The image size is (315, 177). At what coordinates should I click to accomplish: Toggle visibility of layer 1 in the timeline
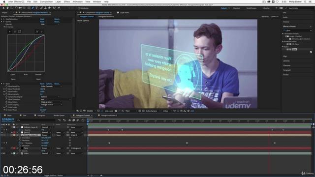(x=2, y=127)
